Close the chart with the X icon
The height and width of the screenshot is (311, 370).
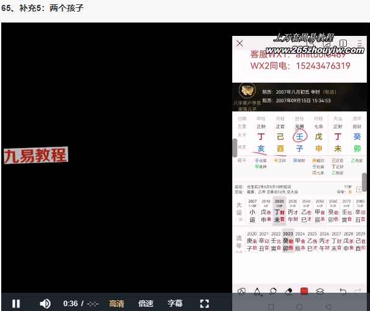point(240,43)
